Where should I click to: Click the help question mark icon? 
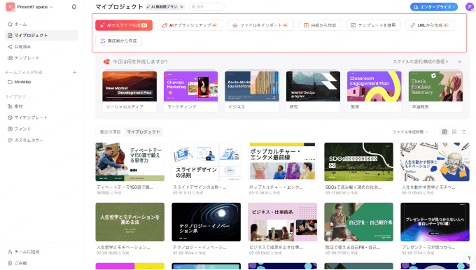pyautogui.click(x=469, y=259)
